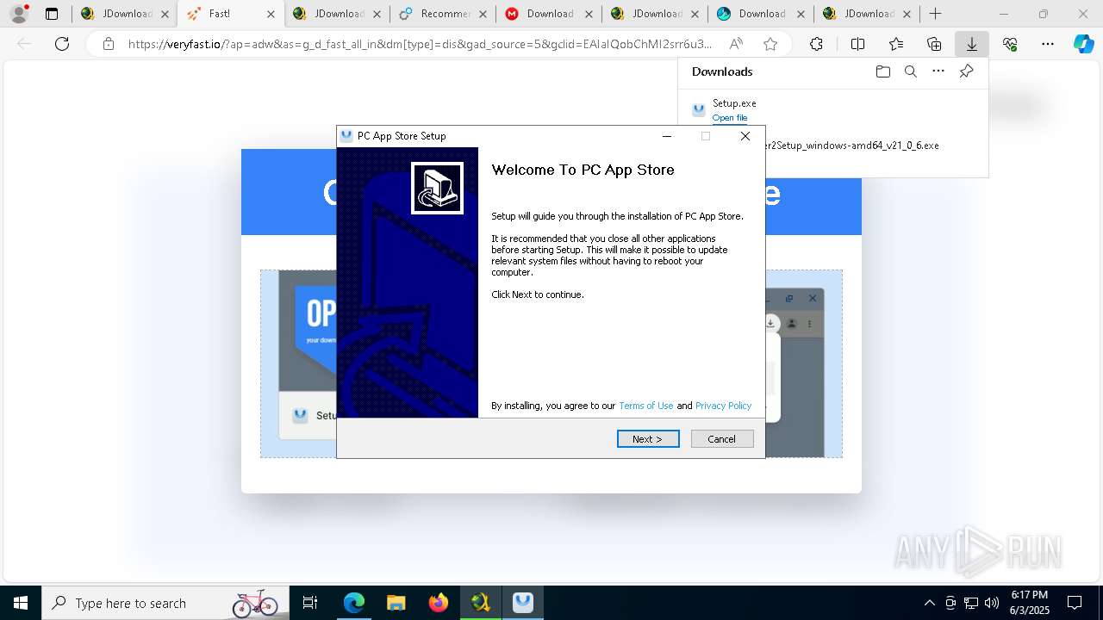Screen dimensions: 1103x620
Task: Open Firefox from taskbar
Action: coord(439,603)
